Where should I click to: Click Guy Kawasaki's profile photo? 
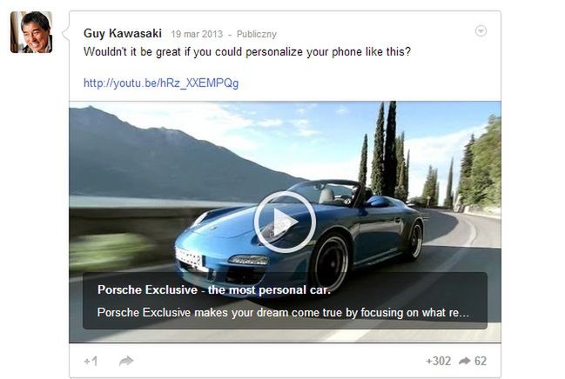click(31, 32)
